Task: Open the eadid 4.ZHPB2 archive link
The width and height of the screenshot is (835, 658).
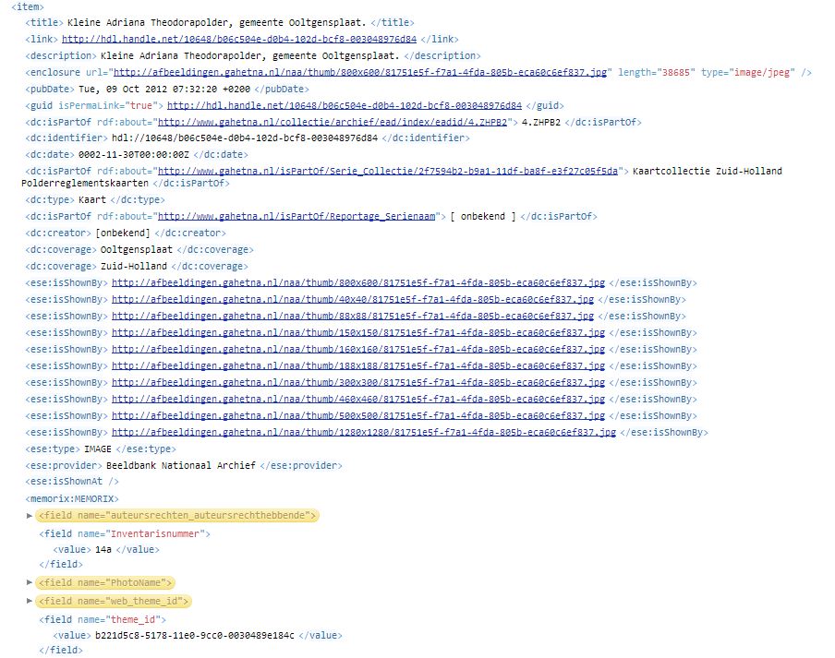Action: (x=333, y=122)
